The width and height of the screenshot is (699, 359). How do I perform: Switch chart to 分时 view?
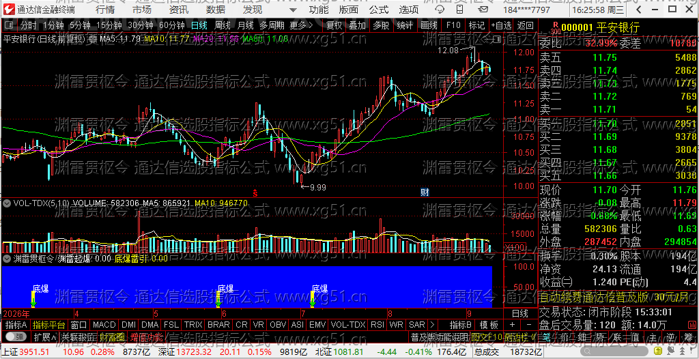(28, 25)
